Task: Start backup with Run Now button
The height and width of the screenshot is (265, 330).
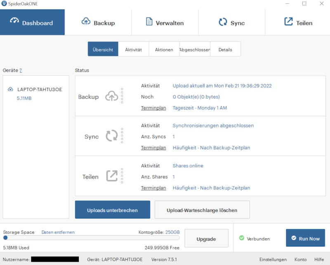Action: pos(305,238)
